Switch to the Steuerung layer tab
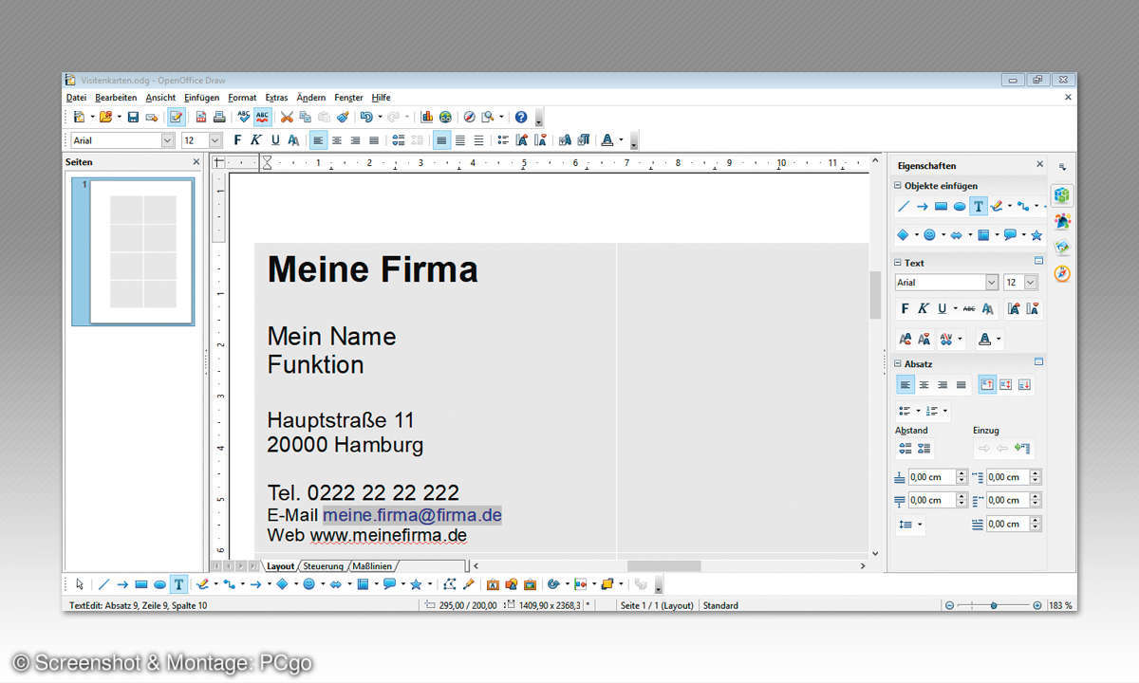Image resolution: width=1139 pixels, height=683 pixels. [x=324, y=566]
